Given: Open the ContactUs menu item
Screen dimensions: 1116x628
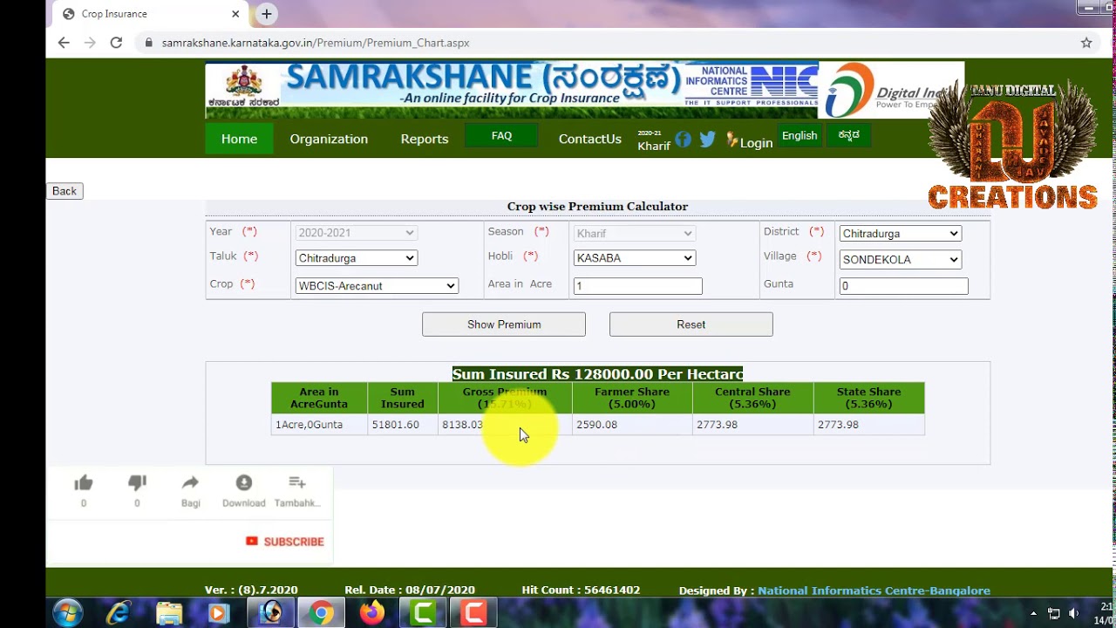Looking at the screenshot, I should [x=590, y=139].
